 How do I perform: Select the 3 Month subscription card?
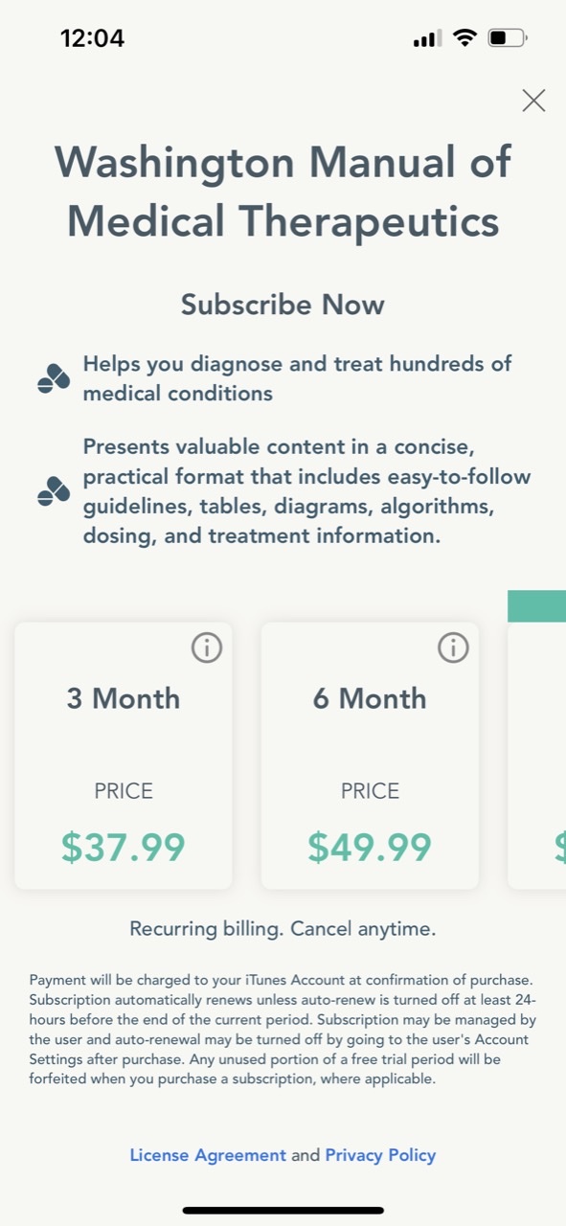[124, 755]
